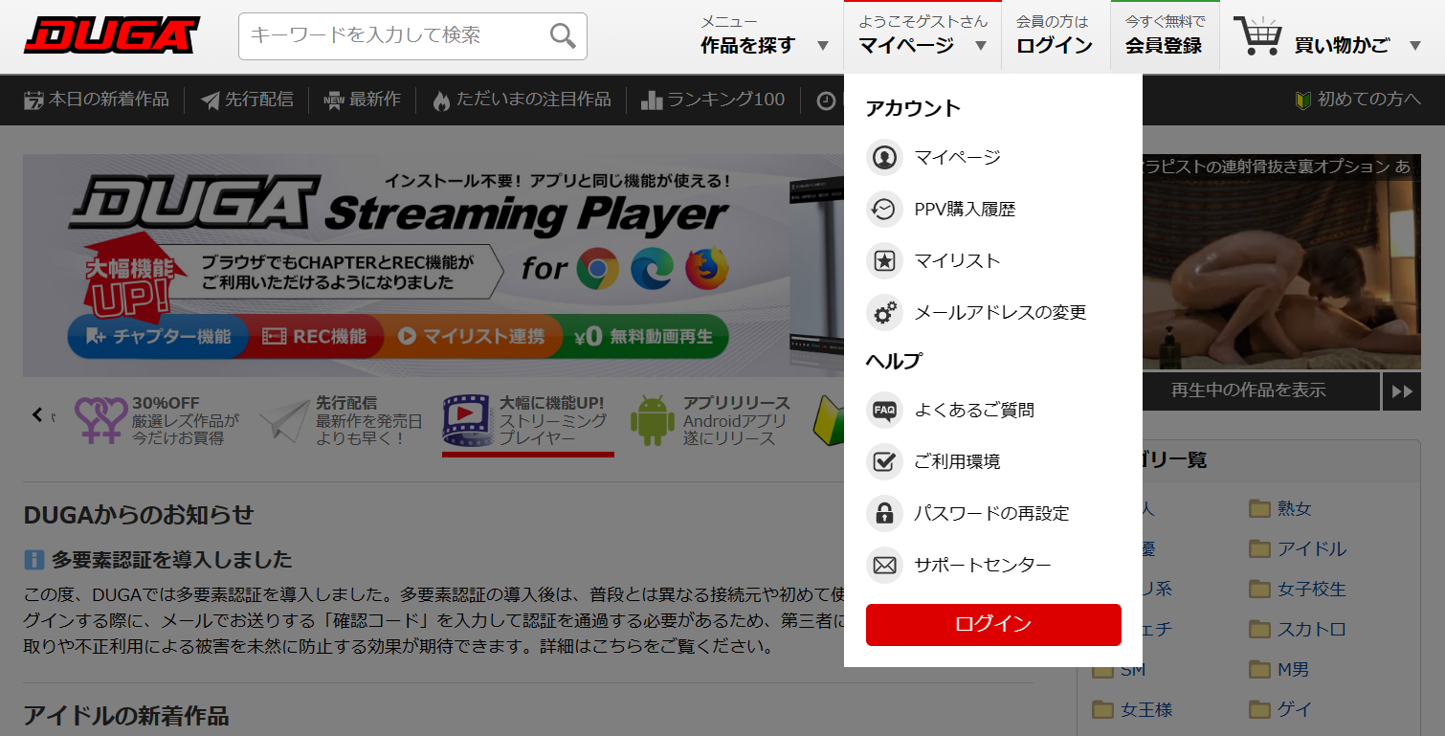
Task: Click the paper plane icon beside 先行配信
Action: pyautogui.click(x=210, y=100)
